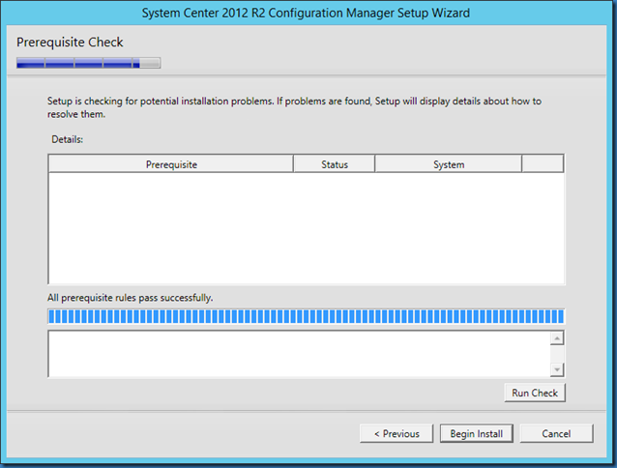Click the 'Prerequisite Check' heading
The height and width of the screenshot is (468, 617).
[x=70, y=43]
